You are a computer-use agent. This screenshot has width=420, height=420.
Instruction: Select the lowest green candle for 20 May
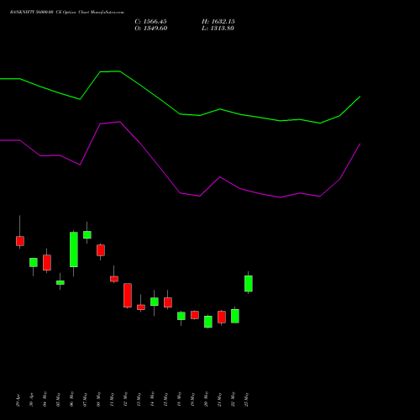click(x=208, y=322)
